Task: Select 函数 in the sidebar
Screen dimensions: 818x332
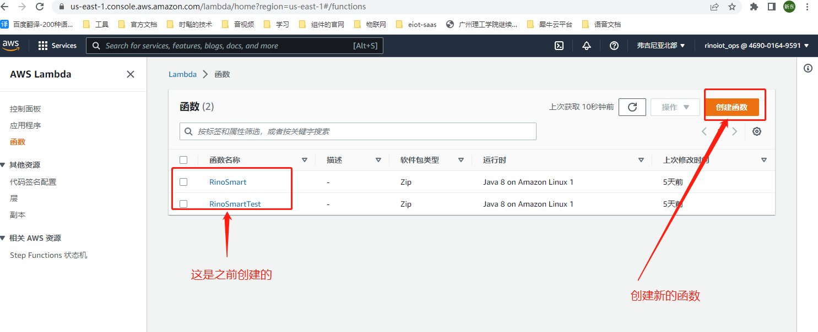Action: (x=18, y=142)
